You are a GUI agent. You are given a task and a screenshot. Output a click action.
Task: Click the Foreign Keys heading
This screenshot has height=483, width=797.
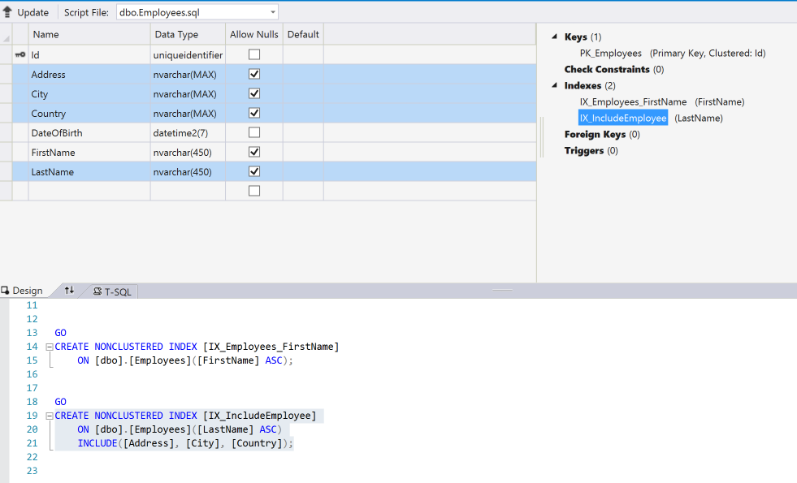[595, 135]
